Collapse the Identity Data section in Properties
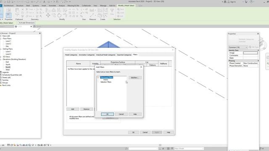This screenshot has width=269, height=151. click(258, 50)
